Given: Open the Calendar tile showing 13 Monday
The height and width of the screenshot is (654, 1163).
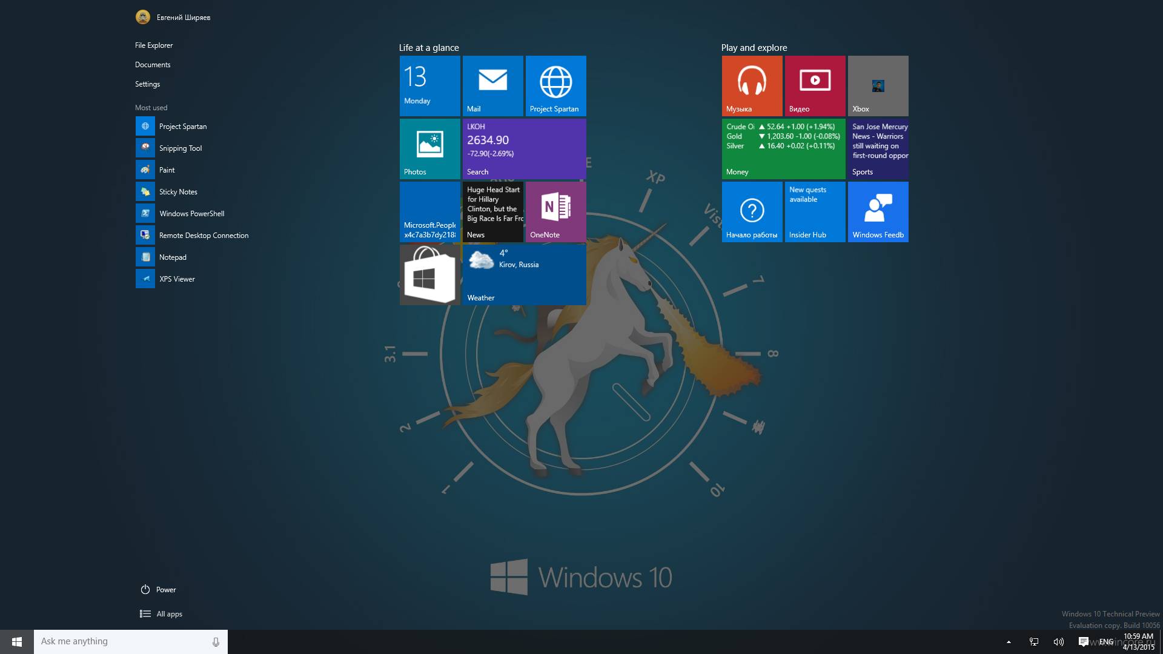Looking at the screenshot, I should [429, 85].
